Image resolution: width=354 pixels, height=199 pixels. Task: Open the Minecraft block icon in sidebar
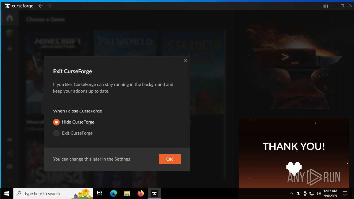(x=10, y=33)
